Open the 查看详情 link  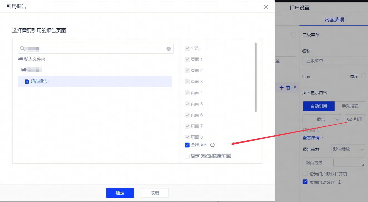tap(313, 138)
